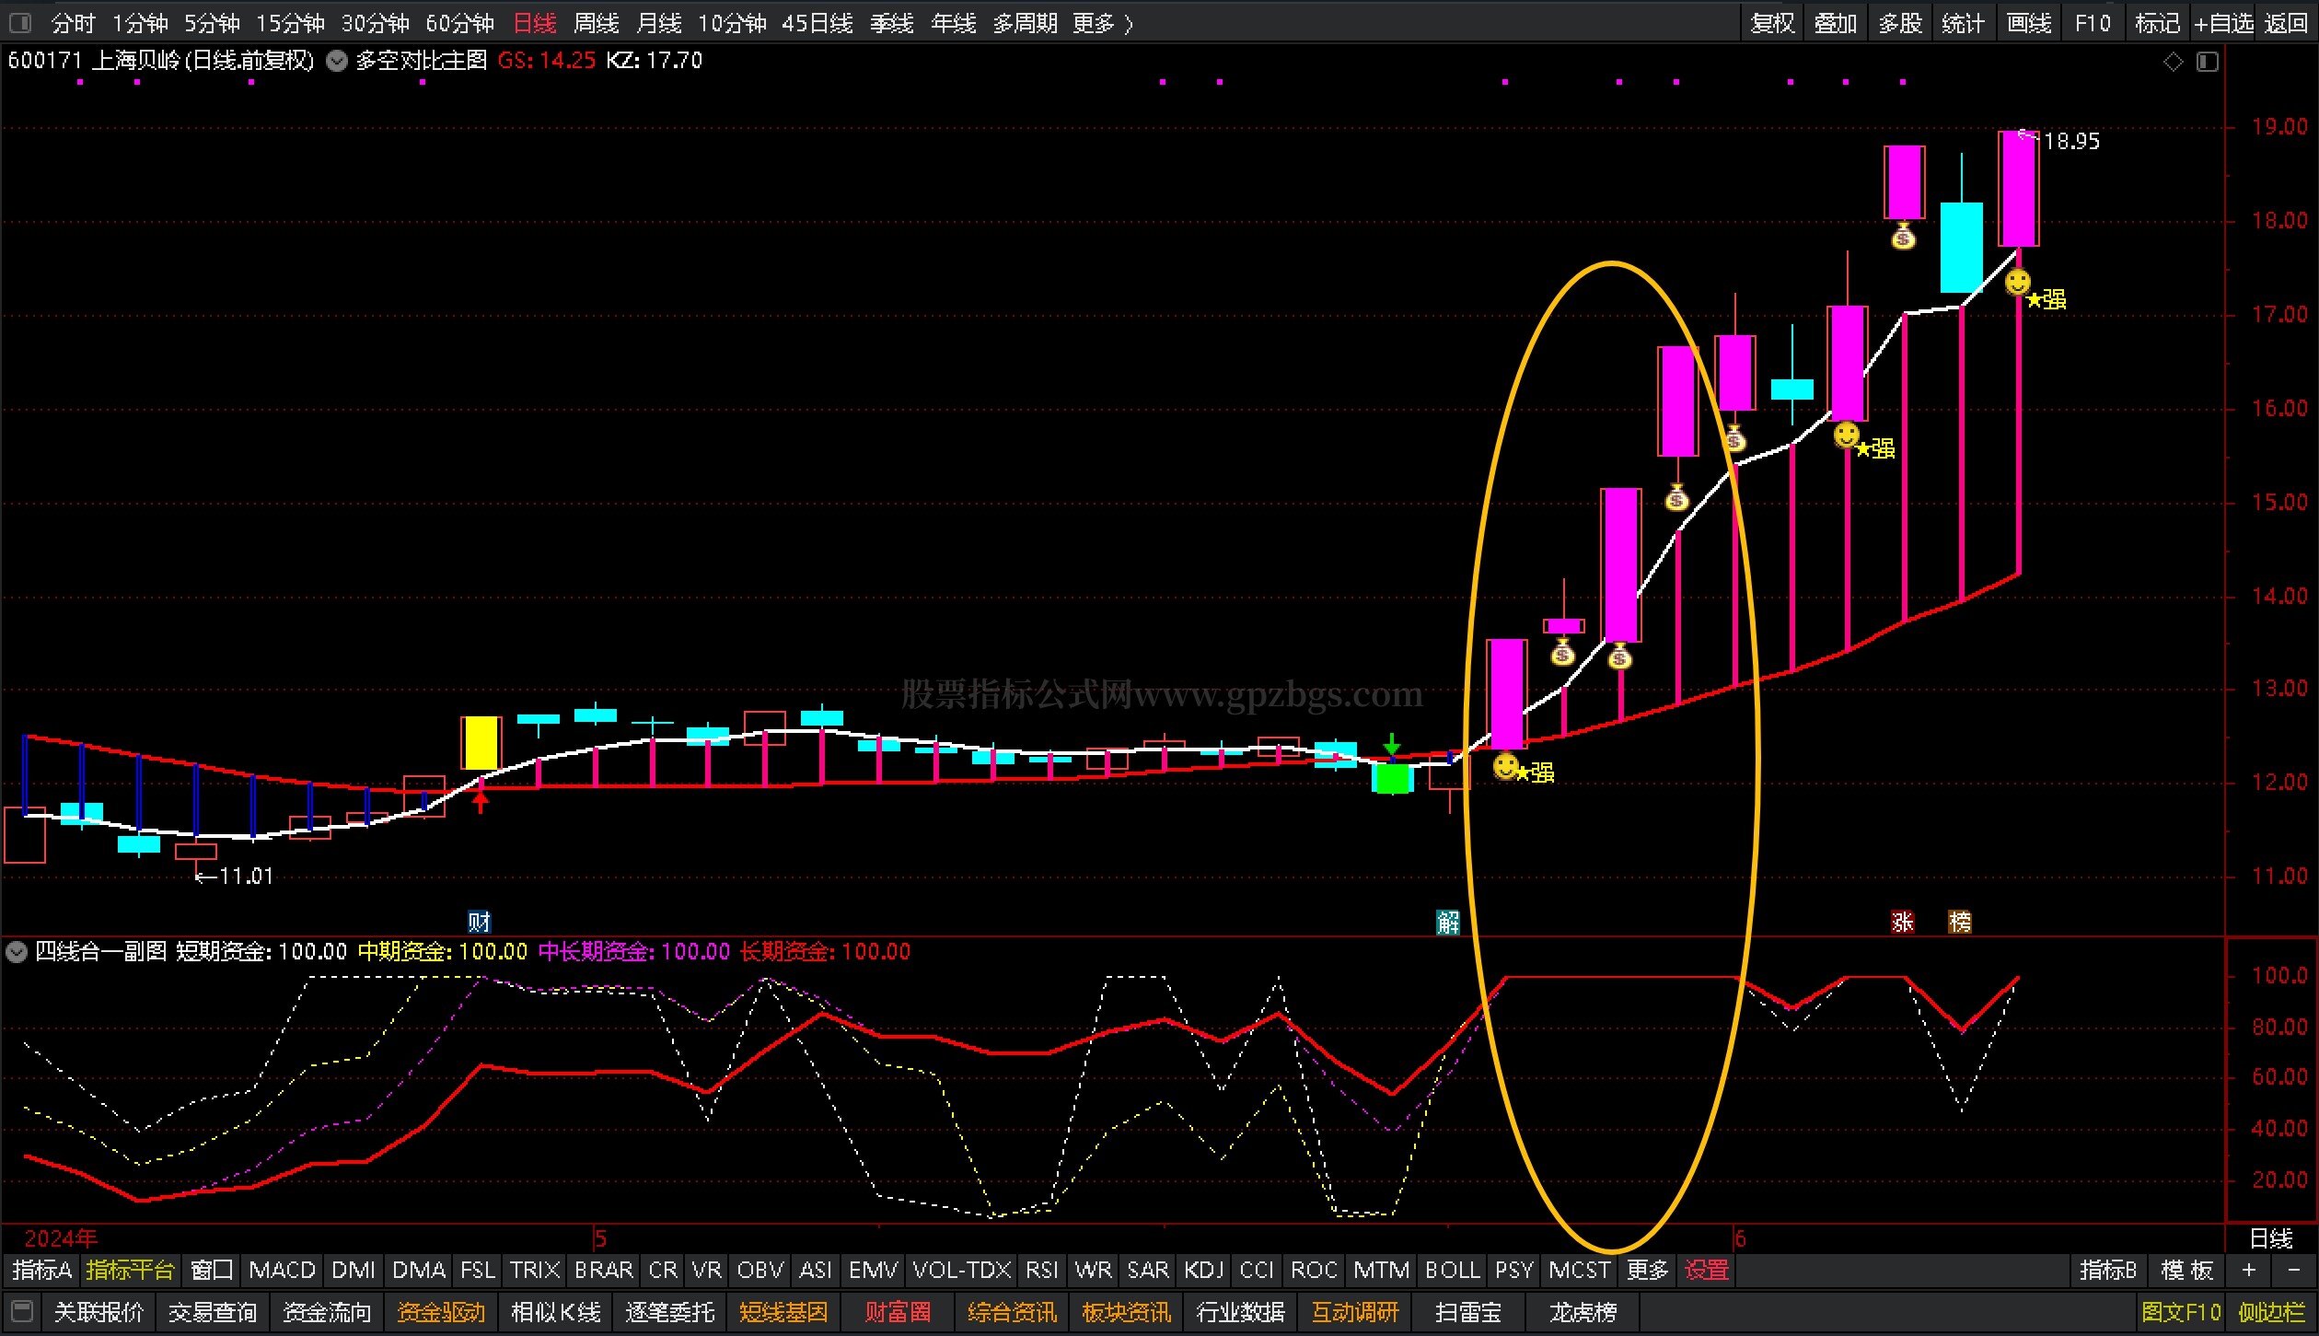This screenshot has height=1336, width=2319.
Task: Click the panel layout icon at top-left
Action: click(20, 22)
